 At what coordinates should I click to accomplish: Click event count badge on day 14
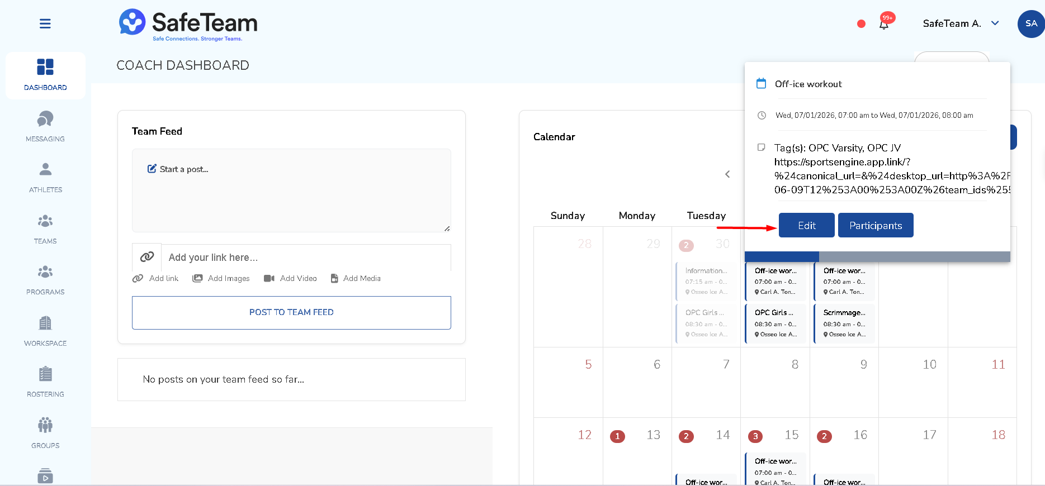(x=686, y=436)
